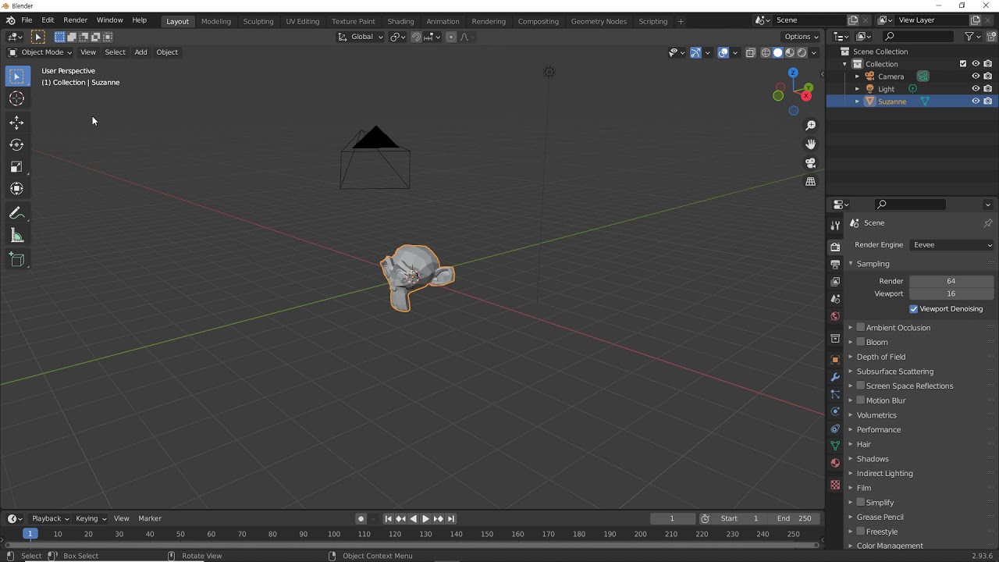This screenshot has width=999, height=562.
Task: Activate the Rotate tool
Action: 16,144
